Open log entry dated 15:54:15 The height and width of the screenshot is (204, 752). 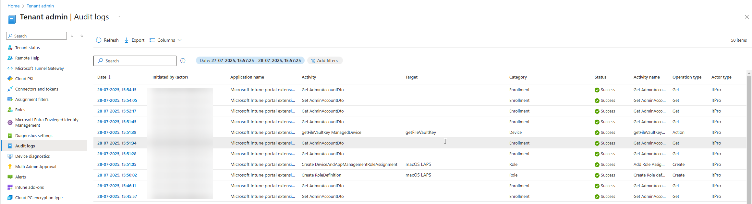pyautogui.click(x=117, y=90)
